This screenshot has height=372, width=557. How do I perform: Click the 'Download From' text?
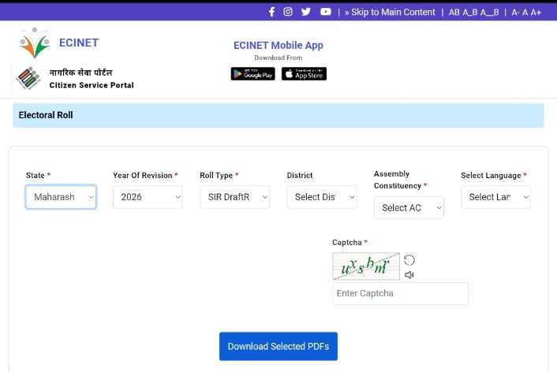278,58
